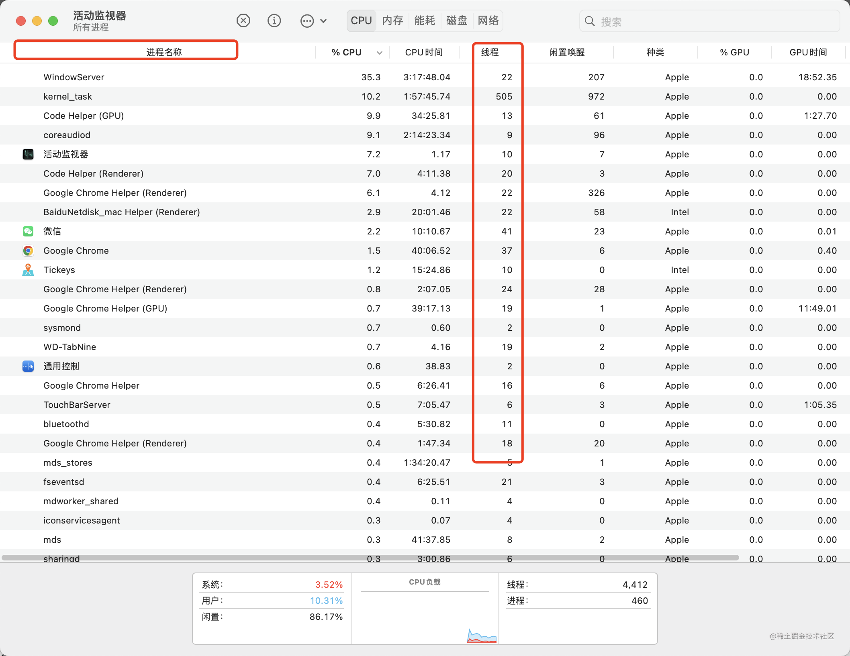Click the Google Chrome icon in list
The width and height of the screenshot is (850, 656).
pyautogui.click(x=28, y=251)
